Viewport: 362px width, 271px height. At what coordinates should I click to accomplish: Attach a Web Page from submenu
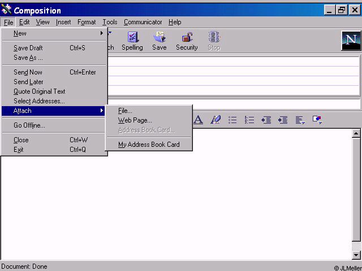coord(149,120)
